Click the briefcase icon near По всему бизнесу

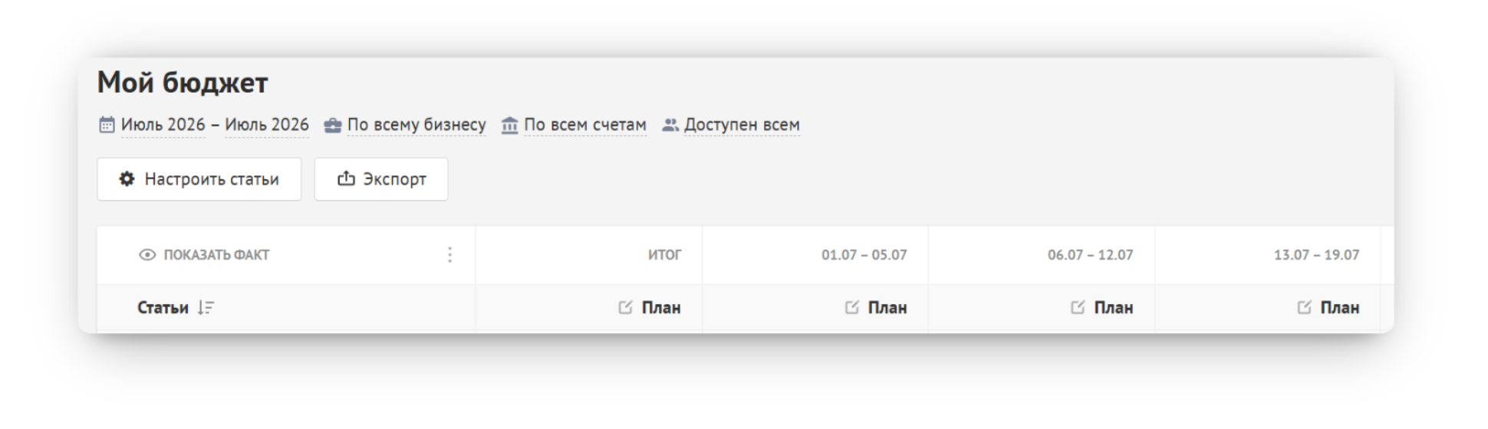[x=332, y=126]
